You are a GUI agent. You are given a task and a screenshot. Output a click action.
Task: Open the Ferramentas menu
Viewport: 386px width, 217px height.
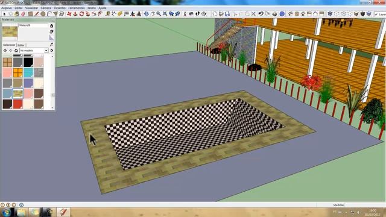[77, 8]
